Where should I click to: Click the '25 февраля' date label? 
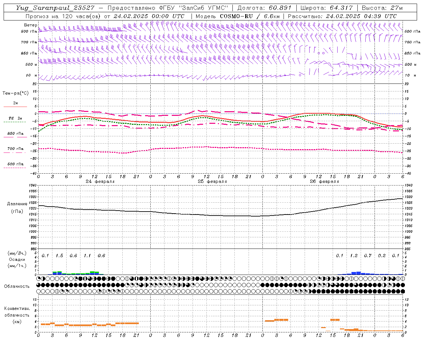[x=212, y=182]
